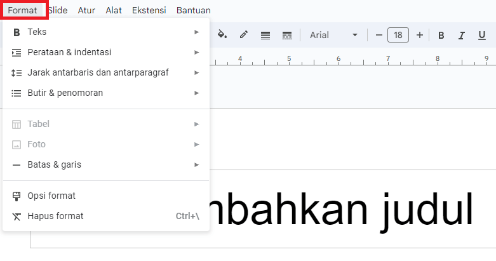Open the Atur menu
This screenshot has height=261, width=496.
point(86,10)
